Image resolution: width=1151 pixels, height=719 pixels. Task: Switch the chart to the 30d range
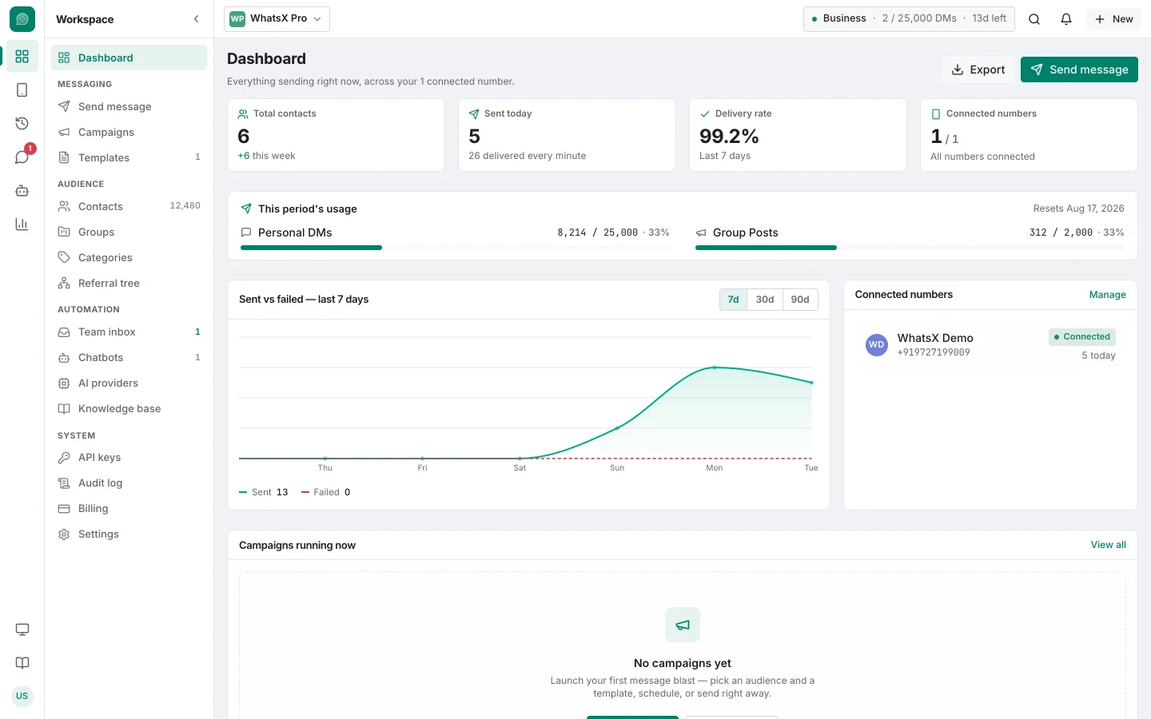pos(765,300)
